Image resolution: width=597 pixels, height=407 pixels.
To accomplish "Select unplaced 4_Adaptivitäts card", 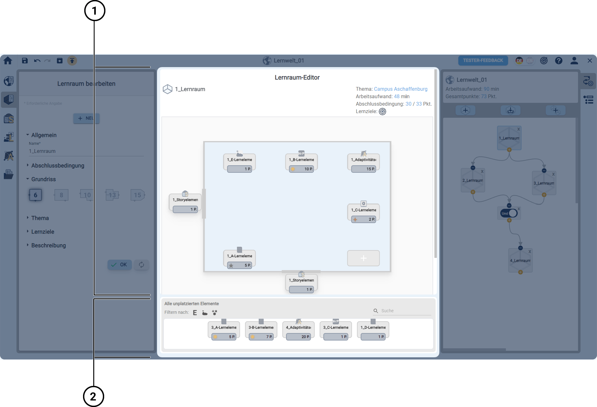I will [298, 331].
